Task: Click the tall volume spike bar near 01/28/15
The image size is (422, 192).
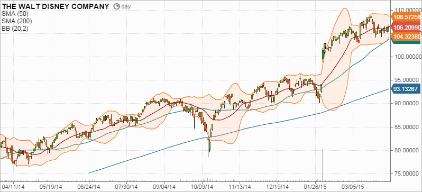Action: click(322, 165)
